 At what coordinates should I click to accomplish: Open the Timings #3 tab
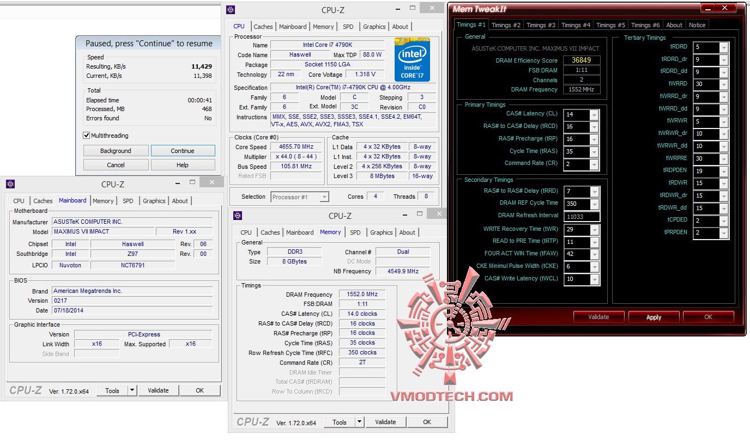(x=541, y=25)
